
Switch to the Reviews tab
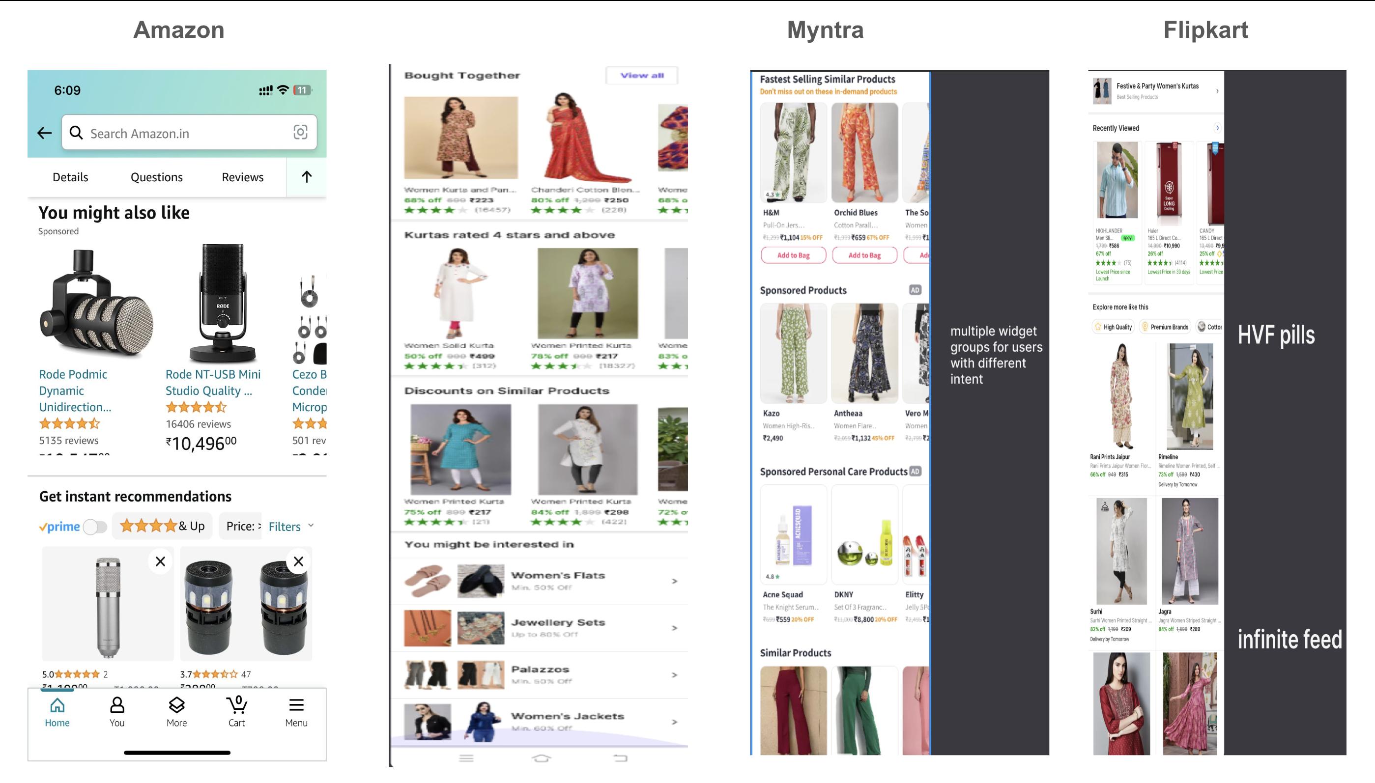coord(243,177)
